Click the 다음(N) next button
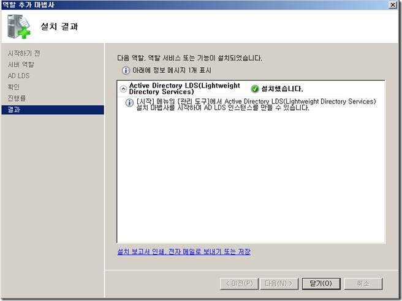Screen dimensions: 402x301 [279, 284]
